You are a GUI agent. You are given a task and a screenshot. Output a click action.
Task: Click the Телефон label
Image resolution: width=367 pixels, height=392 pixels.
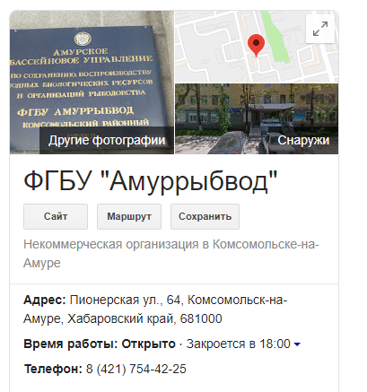pyautogui.click(x=53, y=369)
